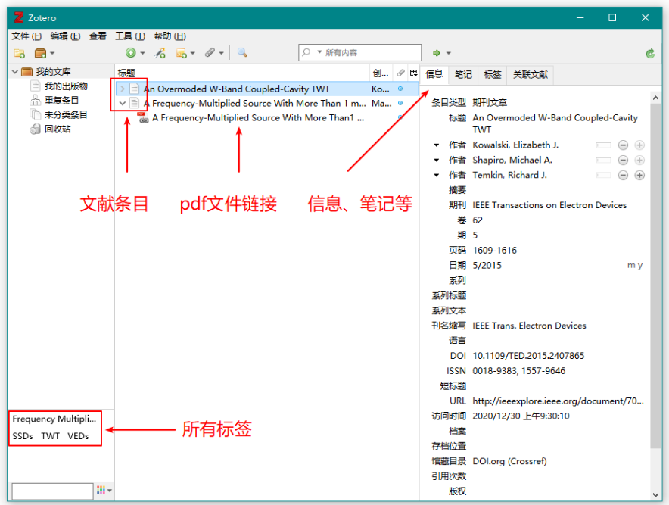This screenshot has width=669, height=505.
Task: Click the New Library box icon
Action: [x=41, y=53]
